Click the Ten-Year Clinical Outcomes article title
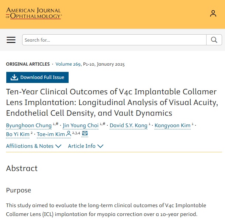This screenshot has width=225, height=223. click(x=111, y=102)
